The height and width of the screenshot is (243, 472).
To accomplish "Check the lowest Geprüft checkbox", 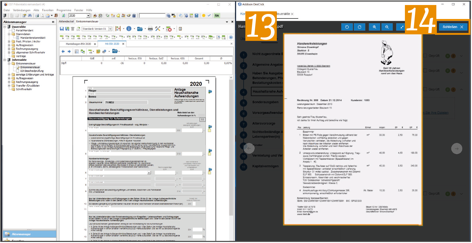I will point(425,193).
